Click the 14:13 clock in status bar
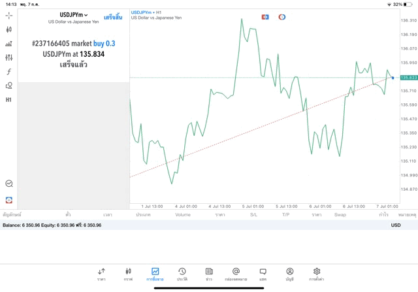Viewport: 418px width, 292px height. point(11,5)
